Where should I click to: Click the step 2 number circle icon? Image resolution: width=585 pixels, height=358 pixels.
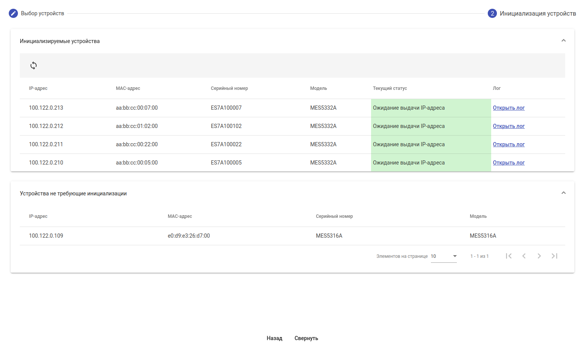point(492,13)
